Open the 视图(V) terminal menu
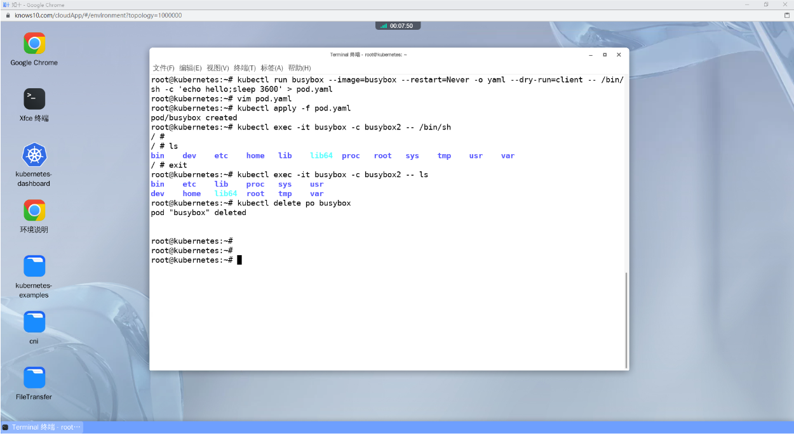Image resolution: width=794 pixels, height=434 pixels. (x=218, y=68)
